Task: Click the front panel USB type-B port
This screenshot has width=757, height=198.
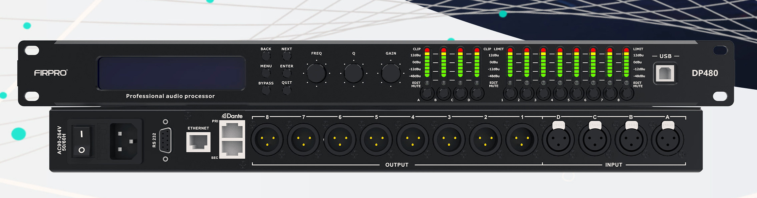Action: click(665, 73)
